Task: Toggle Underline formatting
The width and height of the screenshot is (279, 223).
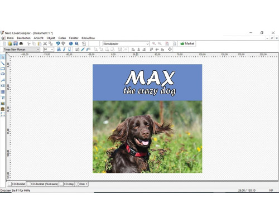Action: click(x=70, y=50)
